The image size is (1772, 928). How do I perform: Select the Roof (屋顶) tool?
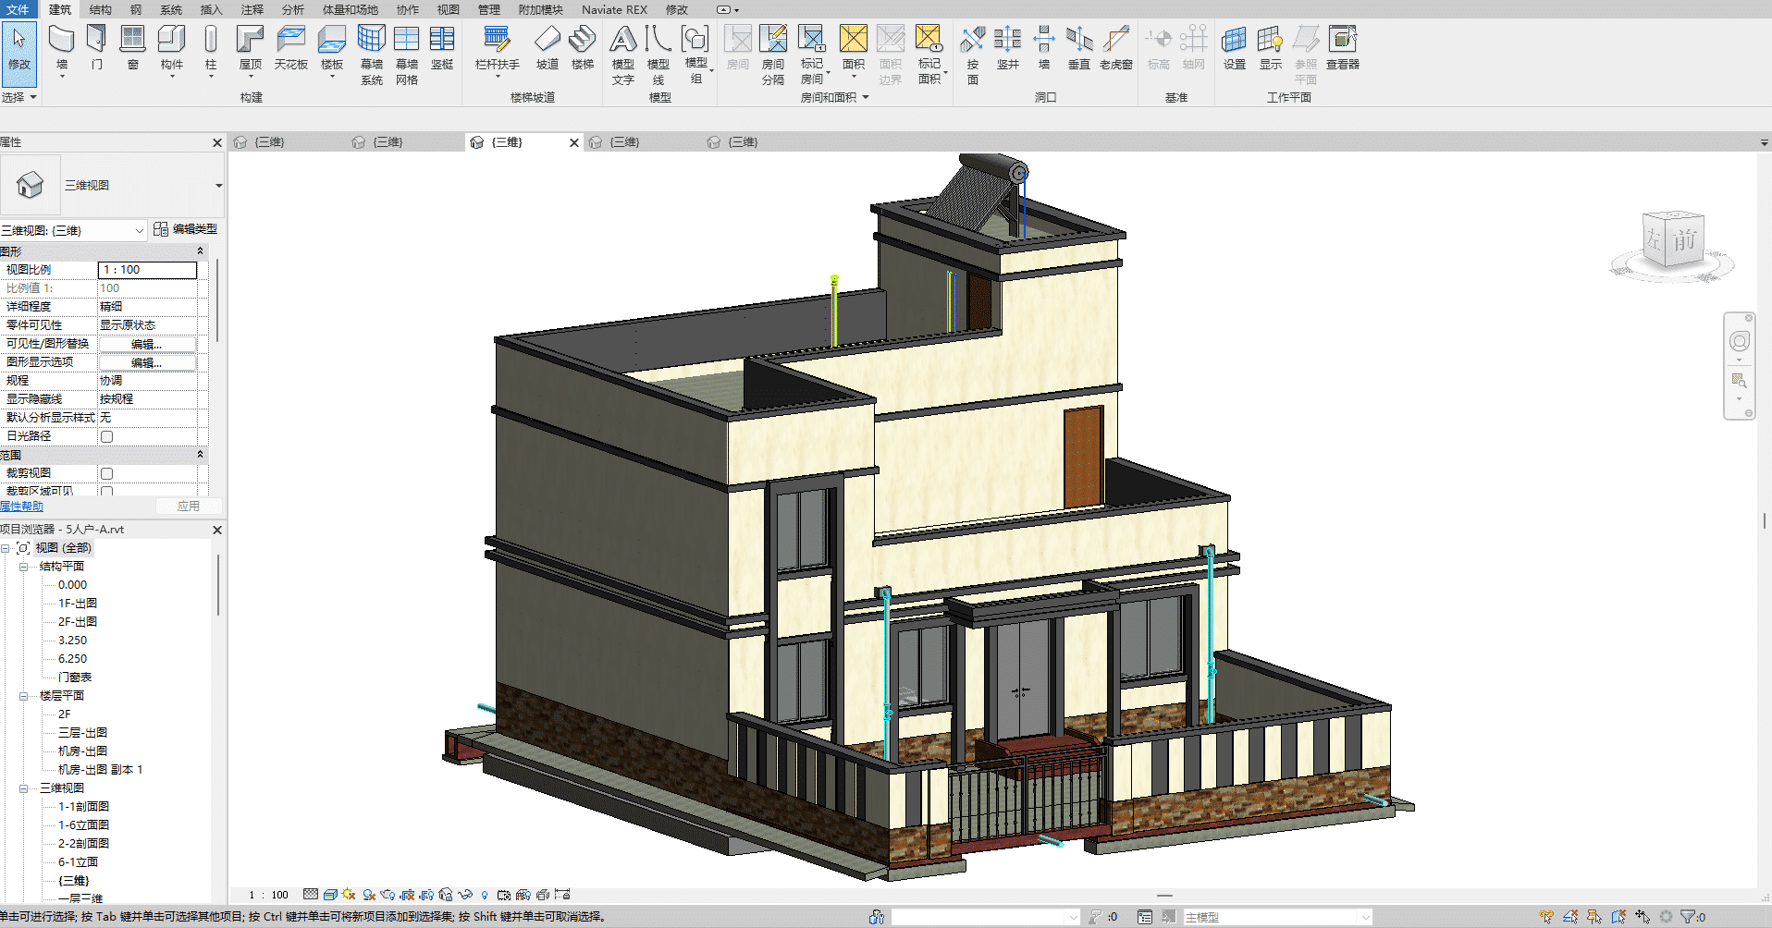[x=251, y=48]
